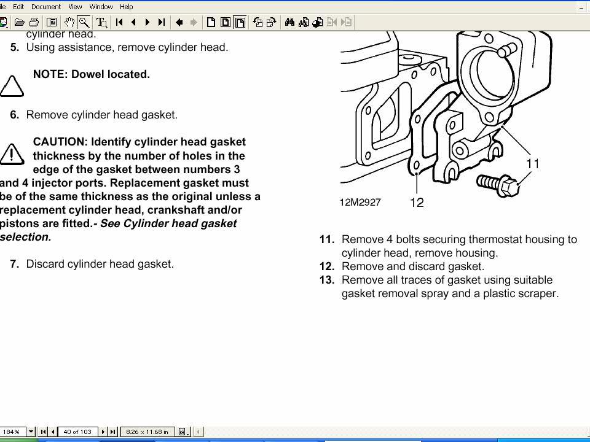
Task: Click the page number field 40 of 103
Action: coord(77,432)
